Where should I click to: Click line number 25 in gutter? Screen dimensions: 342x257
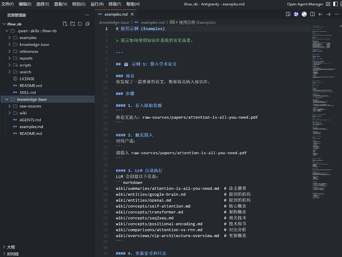[x=105, y=171]
